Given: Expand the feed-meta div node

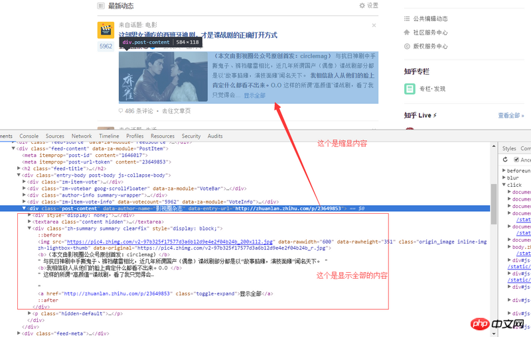Looking at the screenshot, I should pos(19,333).
